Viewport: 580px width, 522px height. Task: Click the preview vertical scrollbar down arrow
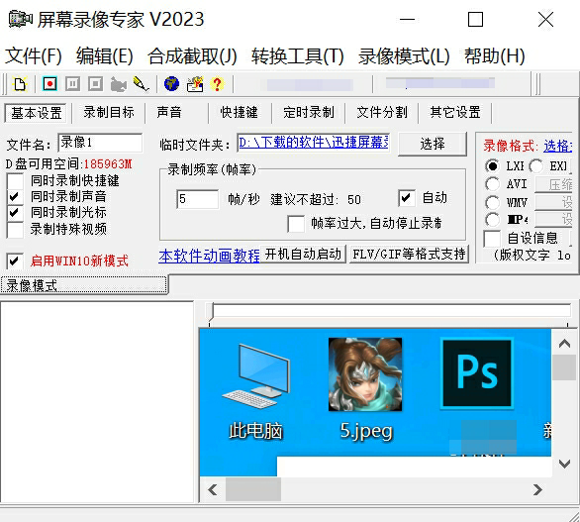click(x=564, y=464)
